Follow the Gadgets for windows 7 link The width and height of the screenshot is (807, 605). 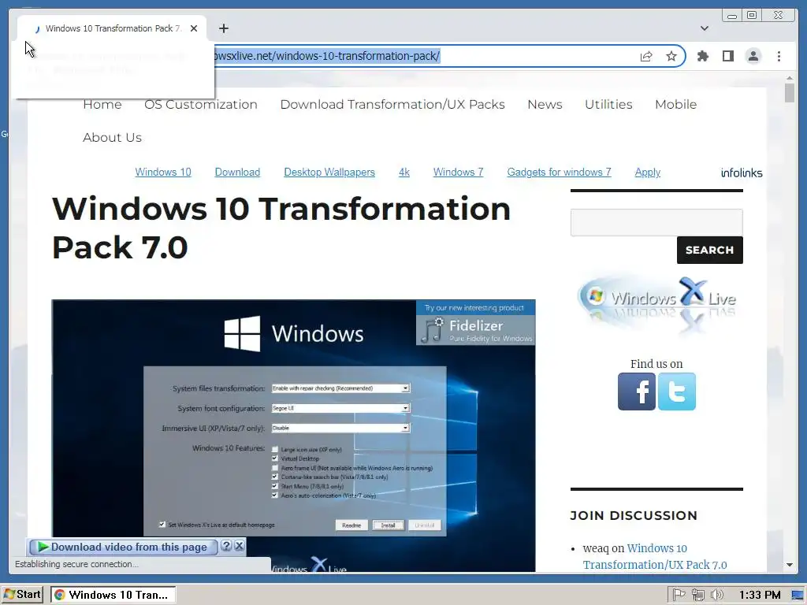[x=559, y=173]
